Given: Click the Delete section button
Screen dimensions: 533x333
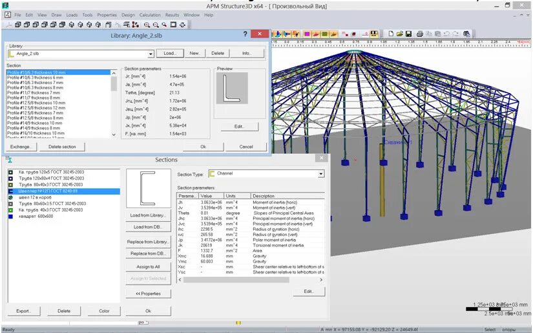Looking at the screenshot, I should (62, 147).
